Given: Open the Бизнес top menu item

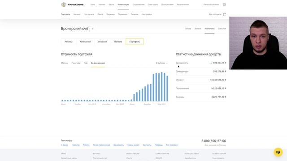Looking at the screenshot, I should tap(102, 4).
